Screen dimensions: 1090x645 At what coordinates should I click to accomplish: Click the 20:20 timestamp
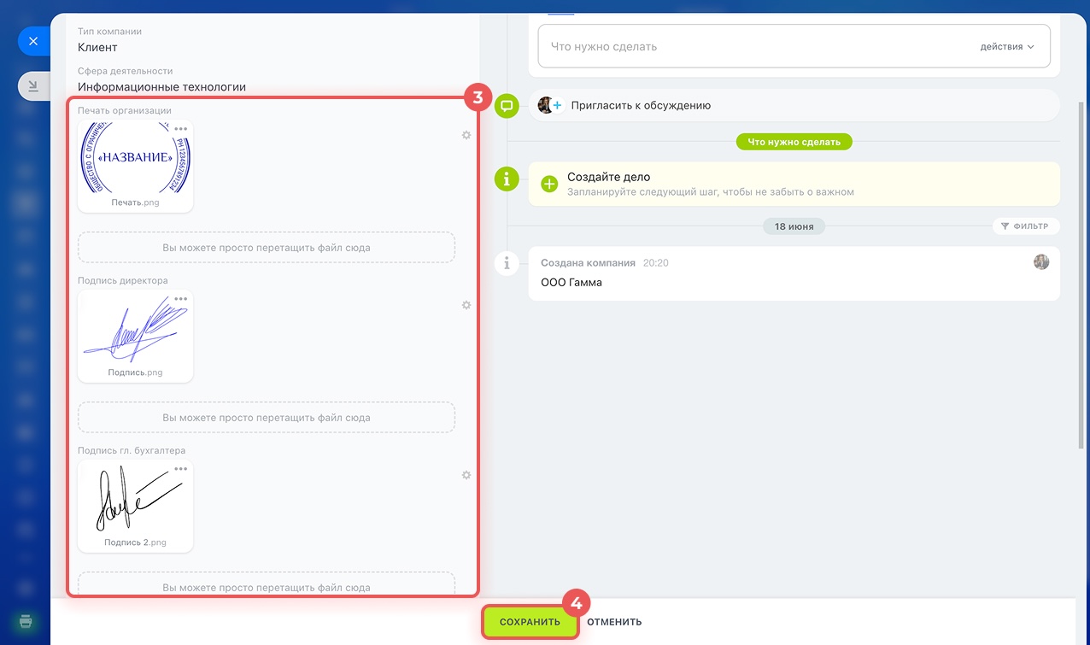(655, 263)
